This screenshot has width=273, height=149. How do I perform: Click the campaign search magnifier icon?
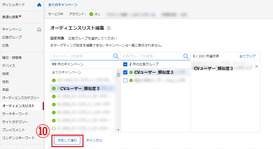coord(116,56)
